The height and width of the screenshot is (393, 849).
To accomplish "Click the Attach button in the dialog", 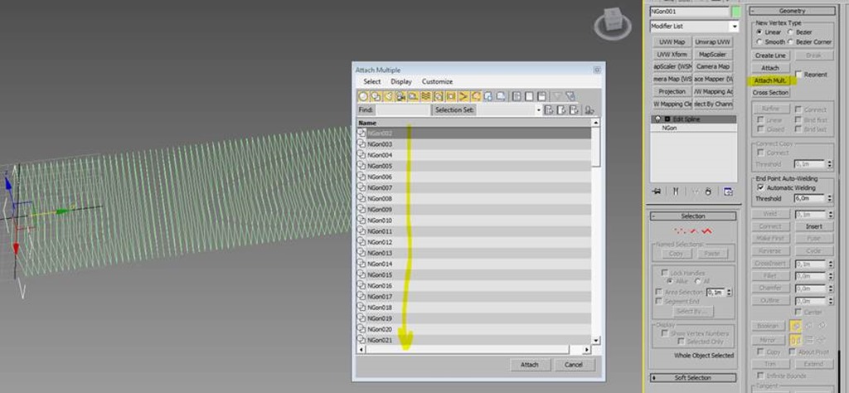I will pyautogui.click(x=529, y=365).
